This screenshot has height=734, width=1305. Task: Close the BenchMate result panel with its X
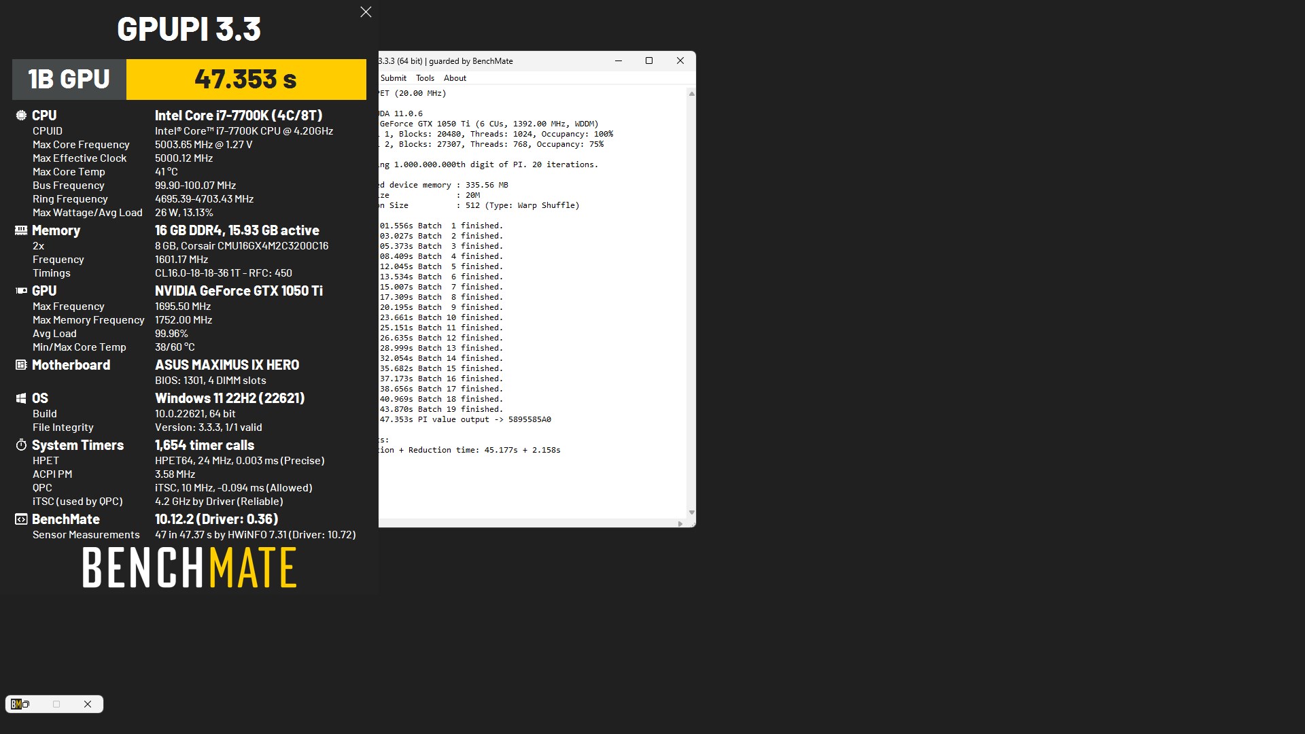coord(366,12)
